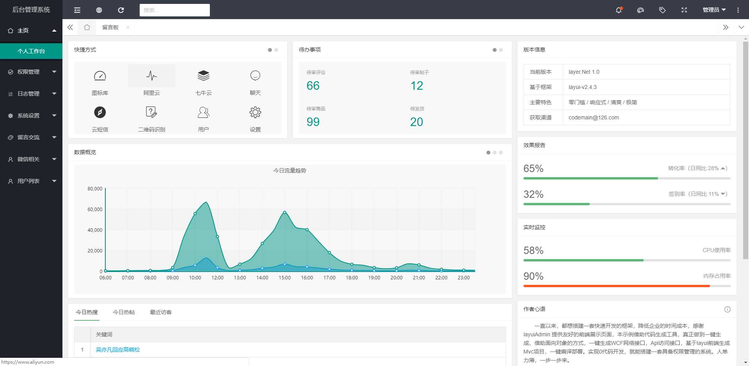Viewport: 749px width, 366px height.
Task: Click the codemain@126.com cell
Action: (x=646, y=117)
